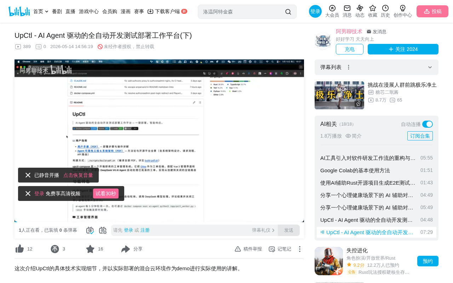Screen dimensions: 453x283
Task: Play 心理健康 episode lasting 05:49
Action: pos(377,207)
